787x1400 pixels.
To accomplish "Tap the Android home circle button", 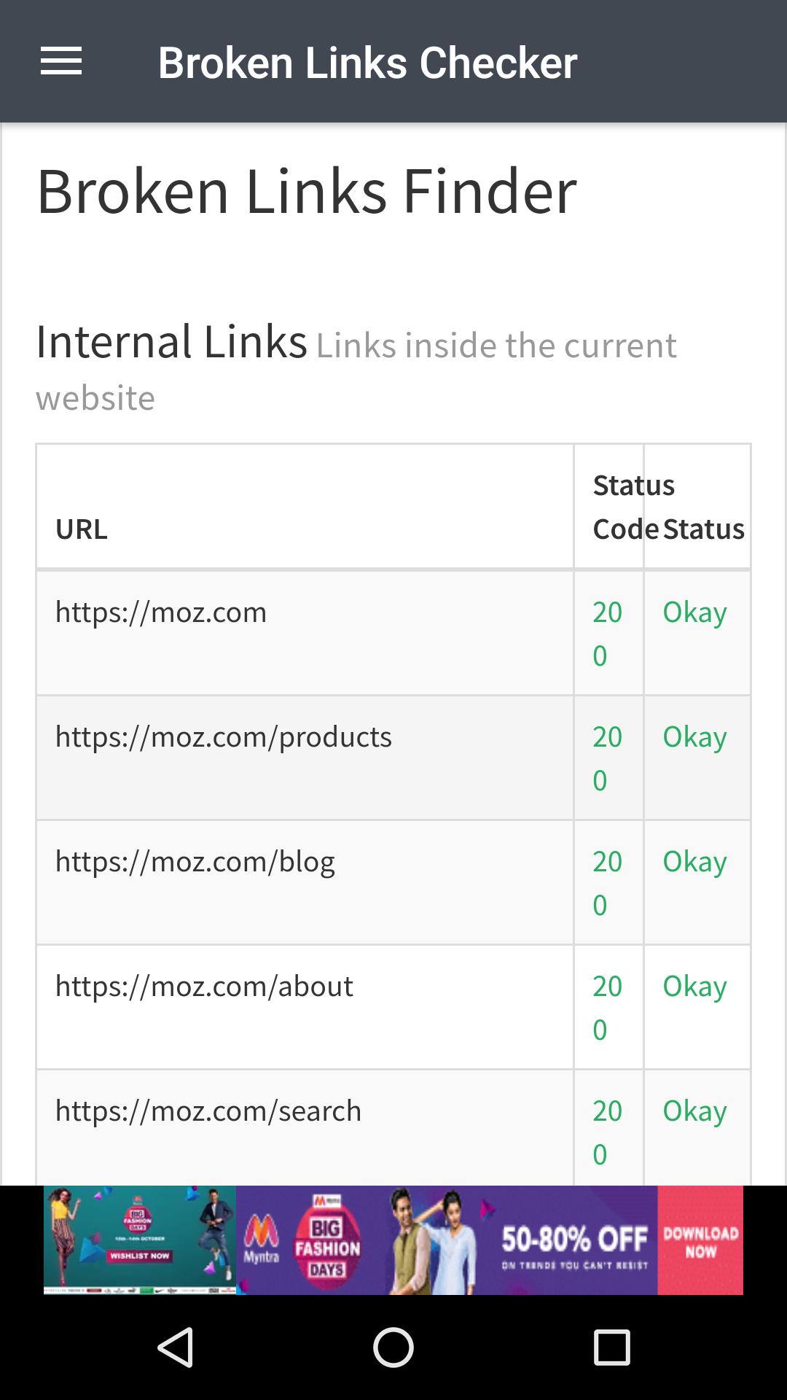I will [x=393, y=1347].
